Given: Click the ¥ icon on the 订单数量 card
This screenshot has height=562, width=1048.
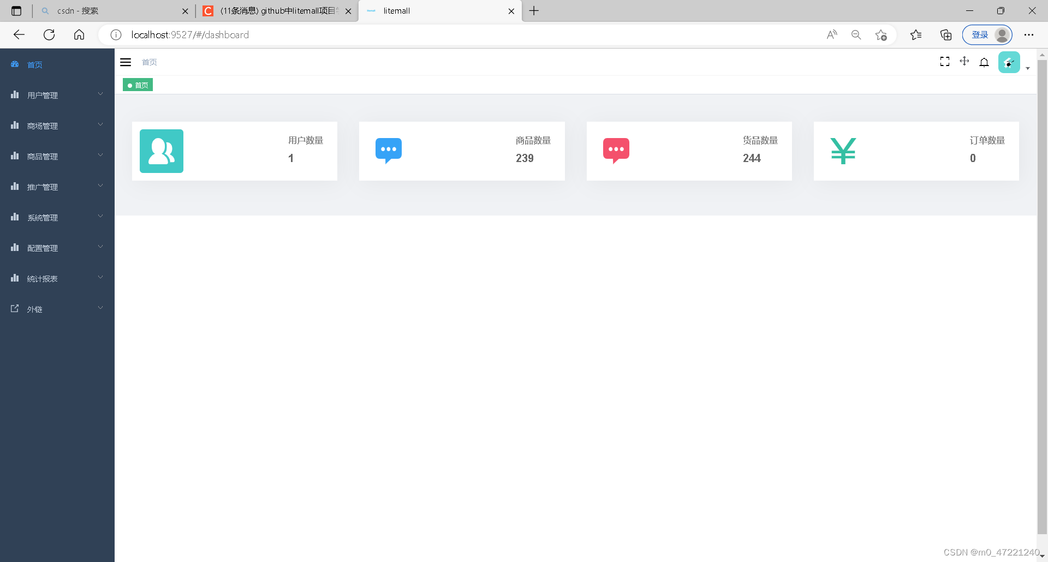Looking at the screenshot, I should 843,151.
